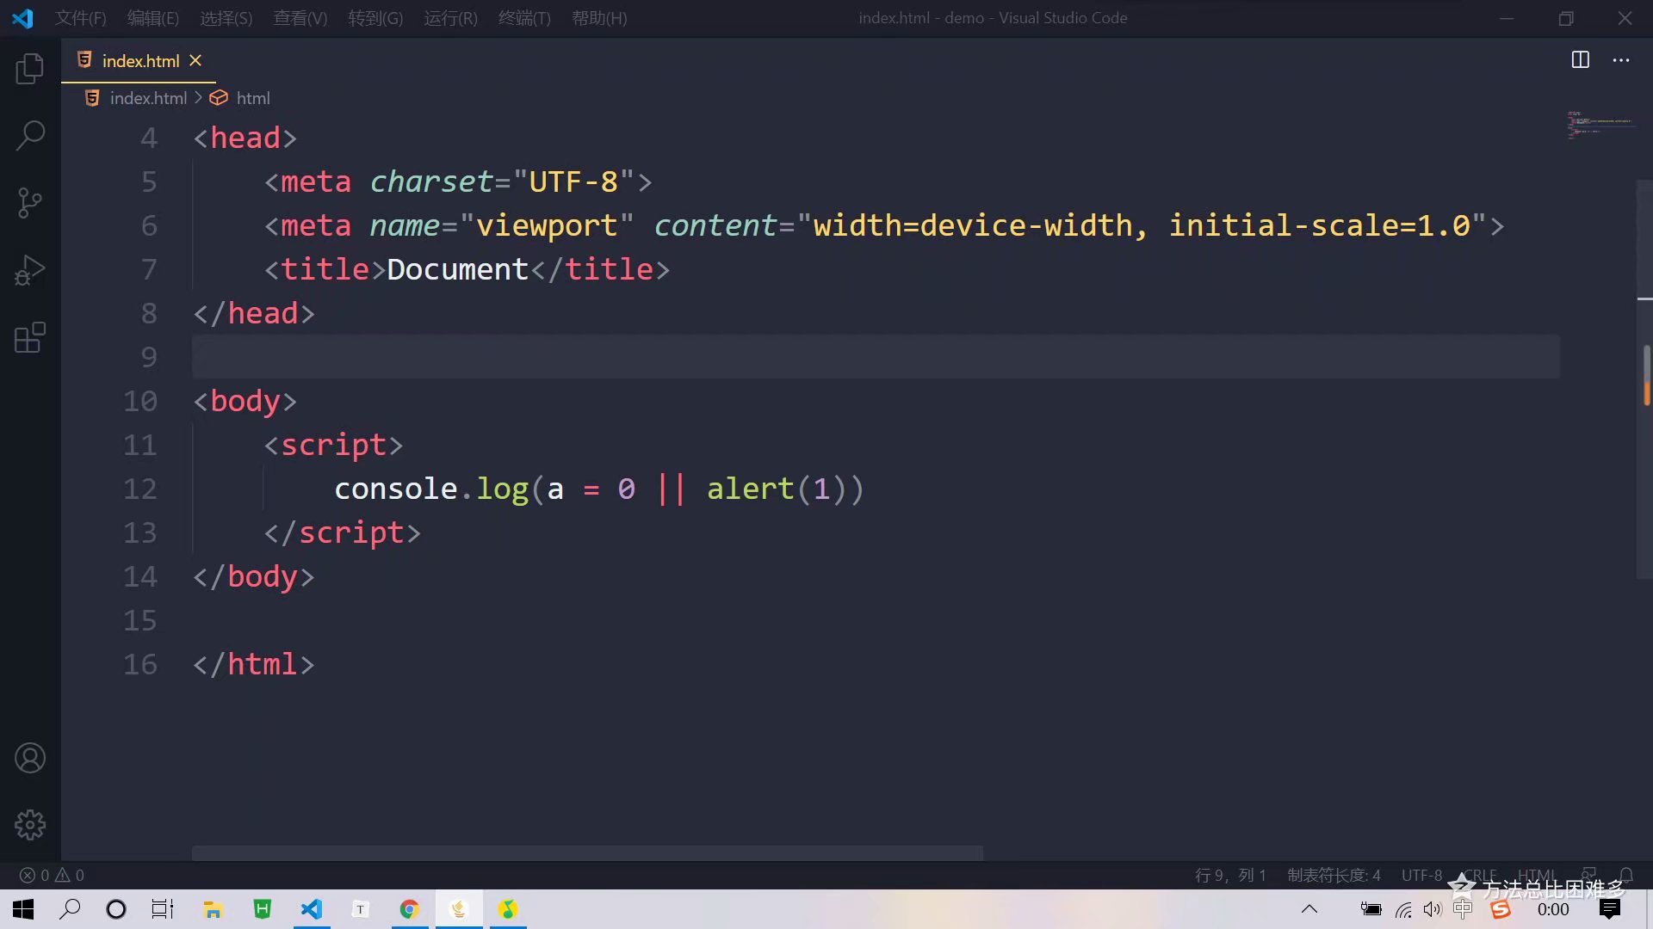The width and height of the screenshot is (1653, 929).
Task: Toggle the 中 input language indicator
Action: (1463, 909)
